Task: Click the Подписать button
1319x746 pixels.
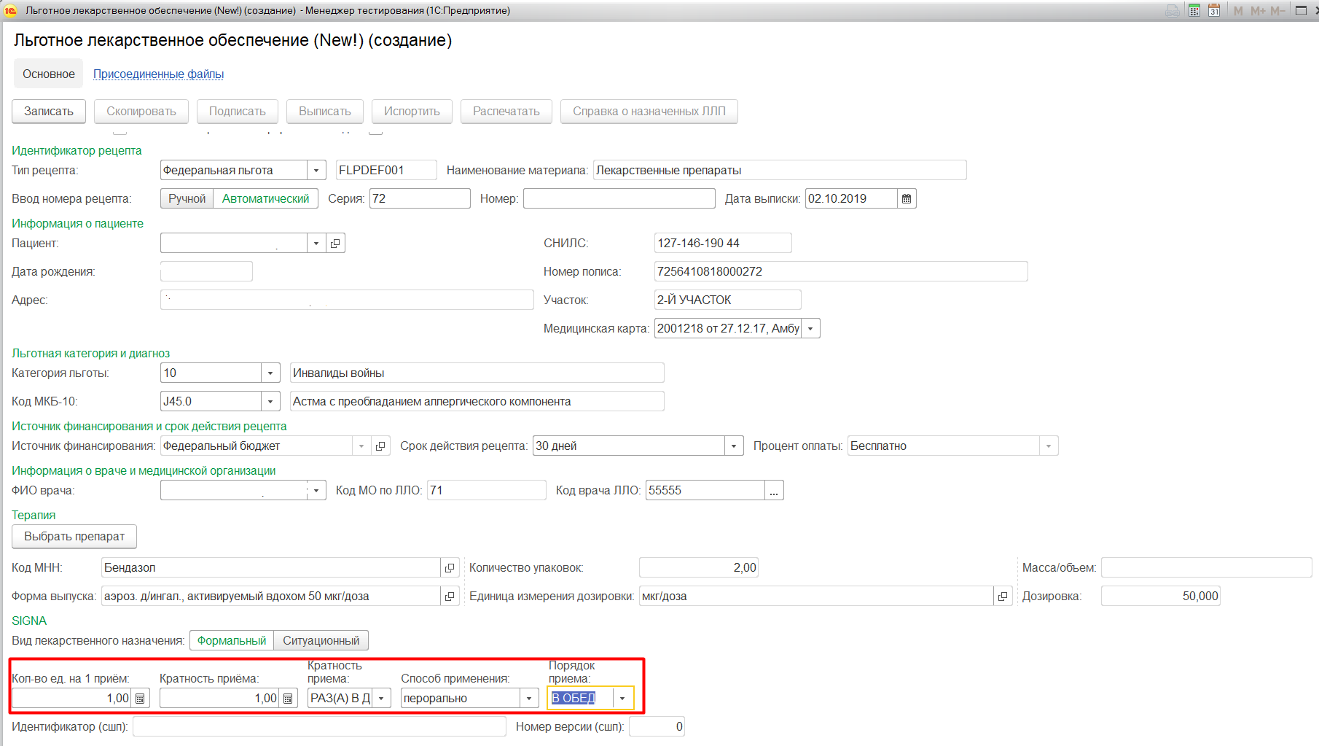Action: coord(238,111)
